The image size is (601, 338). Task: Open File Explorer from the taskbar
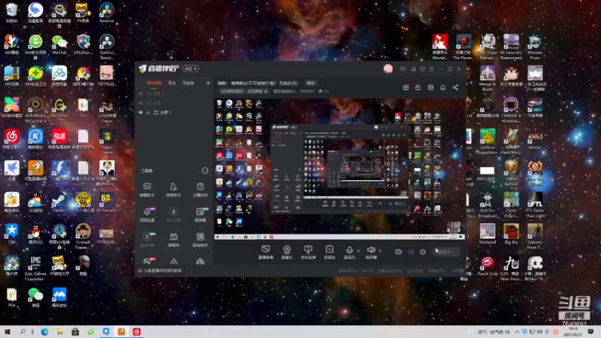(x=60, y=332)
